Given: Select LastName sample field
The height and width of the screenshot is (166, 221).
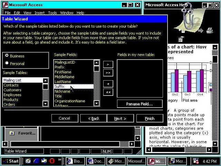Looking at the screenshot, I should pyautogui.click(x=74, y=82).
